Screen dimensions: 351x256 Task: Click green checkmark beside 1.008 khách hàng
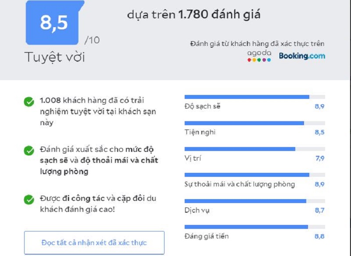(29, 102)
